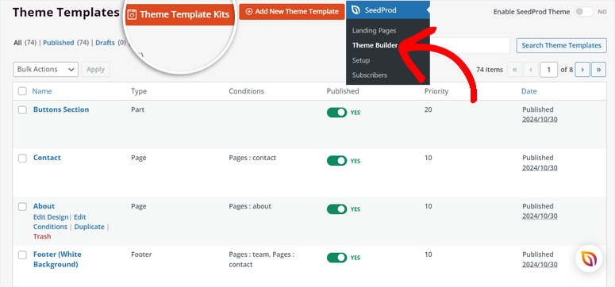Image resolution: width=615 pixels, height=287 pixels.
Task: Tick the Contact row checkbox
Action: 22,158
